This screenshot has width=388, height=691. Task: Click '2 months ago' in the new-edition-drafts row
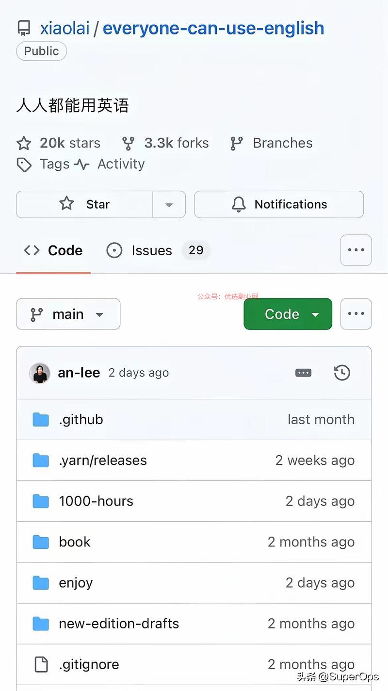click(311, 624)
